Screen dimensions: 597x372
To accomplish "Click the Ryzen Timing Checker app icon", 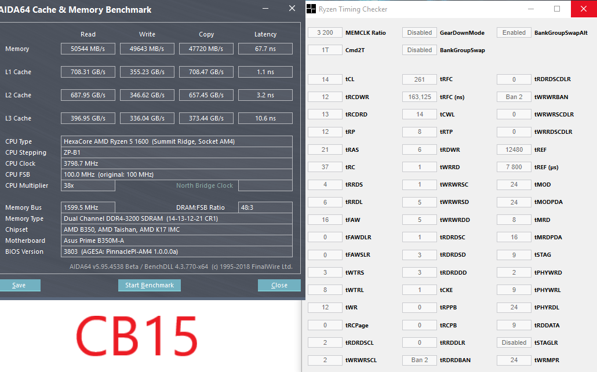I will 311,9.
